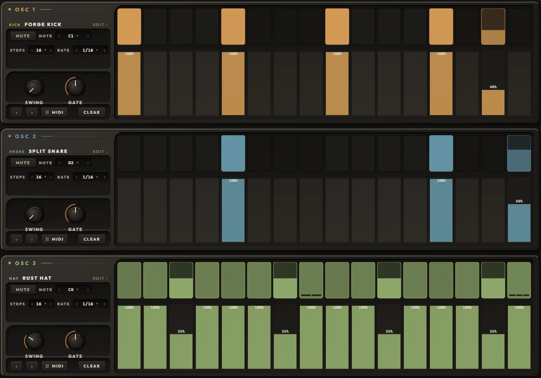Open Edit for Split Snare
This screenshot has height=378, width=541.
click(x=100, y=152)
